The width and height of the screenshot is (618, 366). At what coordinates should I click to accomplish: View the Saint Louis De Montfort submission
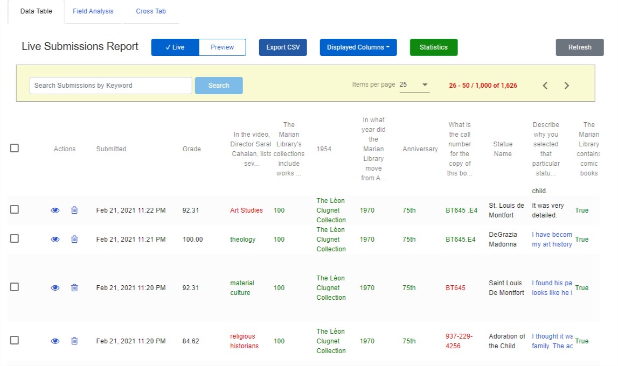pos(54,287)
